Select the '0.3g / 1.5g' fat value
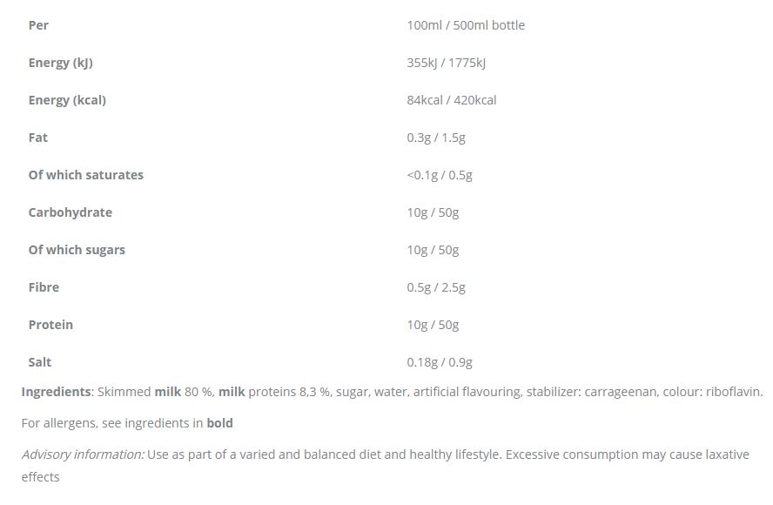773x505 pixels. pos(436,138)
